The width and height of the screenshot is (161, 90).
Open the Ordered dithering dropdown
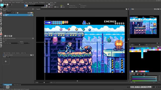(x=25, y=43)
